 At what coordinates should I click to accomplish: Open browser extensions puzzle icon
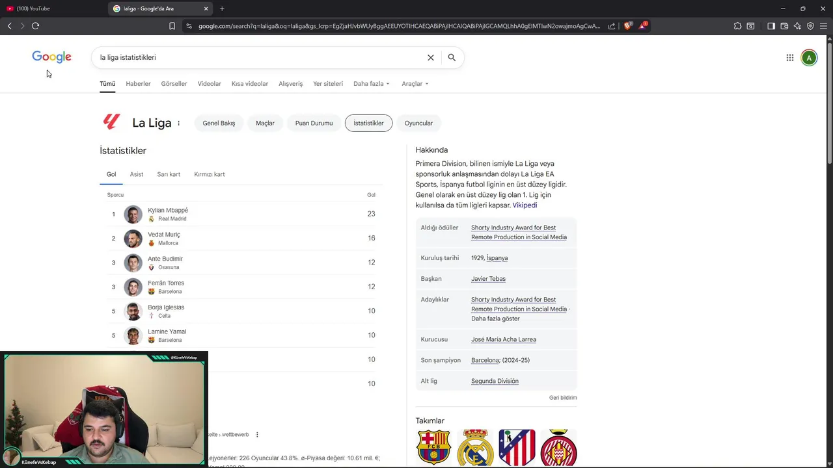pyautogui.click(x=737, y=26)
